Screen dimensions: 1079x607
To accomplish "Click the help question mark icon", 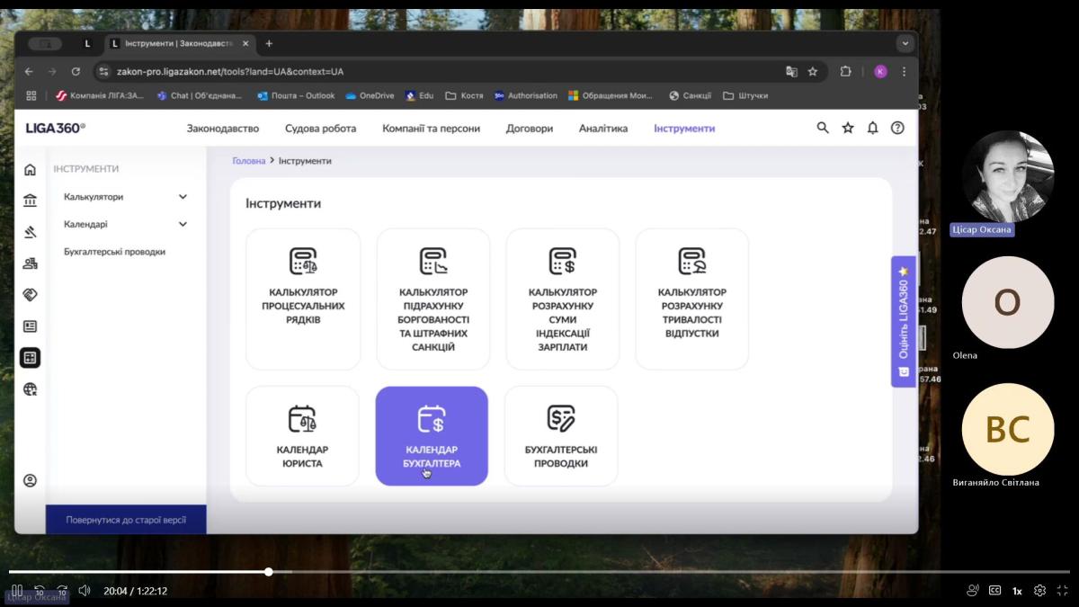I will click(896, 128).
